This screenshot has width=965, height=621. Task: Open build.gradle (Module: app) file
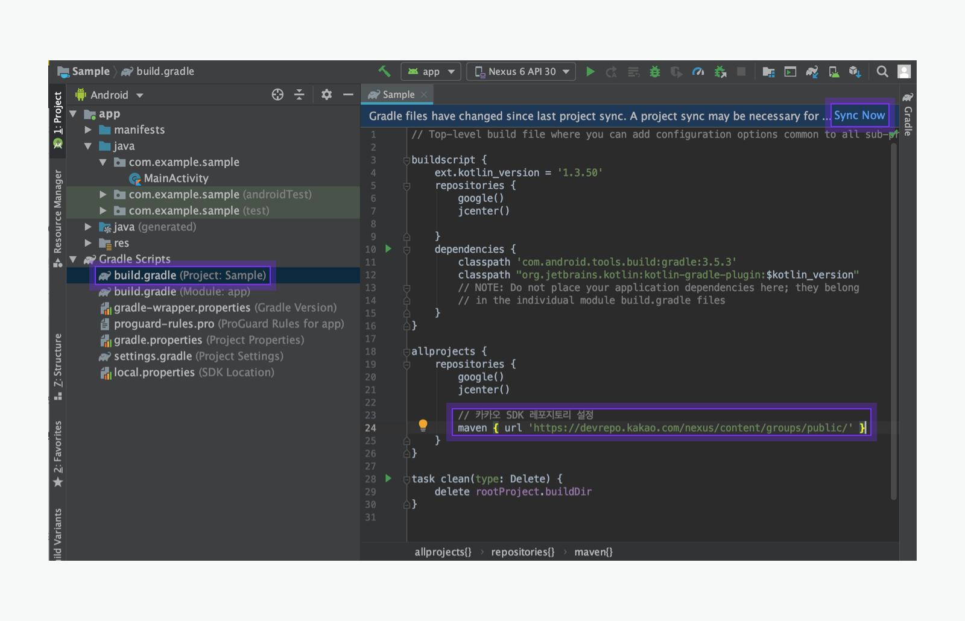181,292
